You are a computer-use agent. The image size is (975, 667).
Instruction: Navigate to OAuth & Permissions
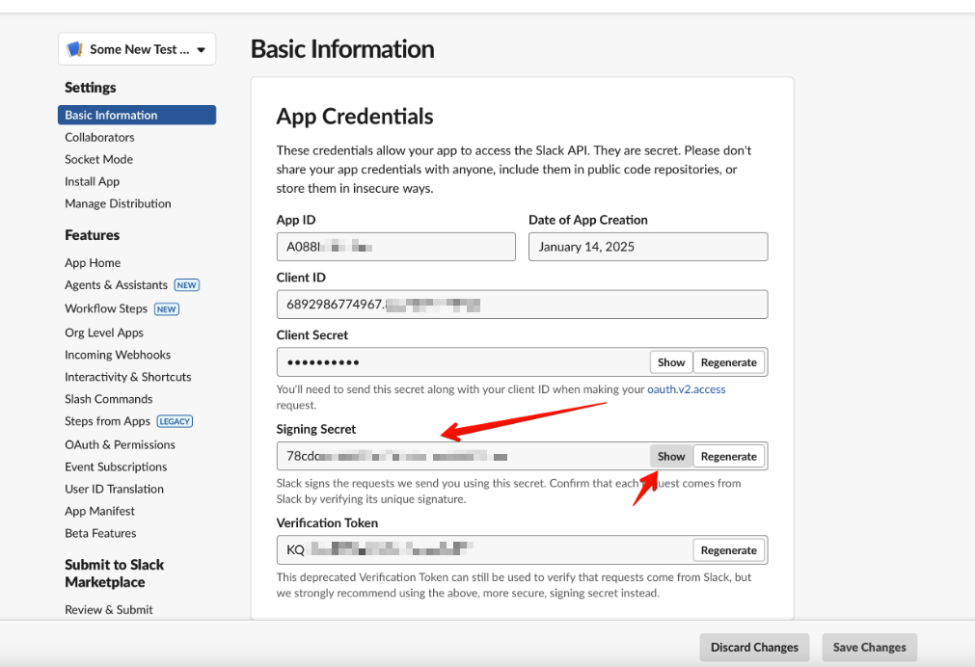click(x=120, y=444)
